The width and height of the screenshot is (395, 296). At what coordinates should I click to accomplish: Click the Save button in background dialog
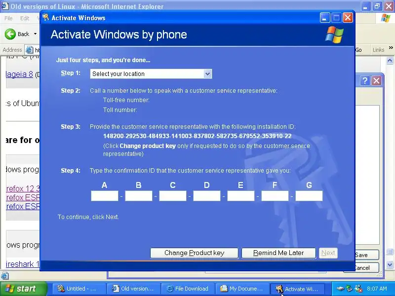pos(366,255)
